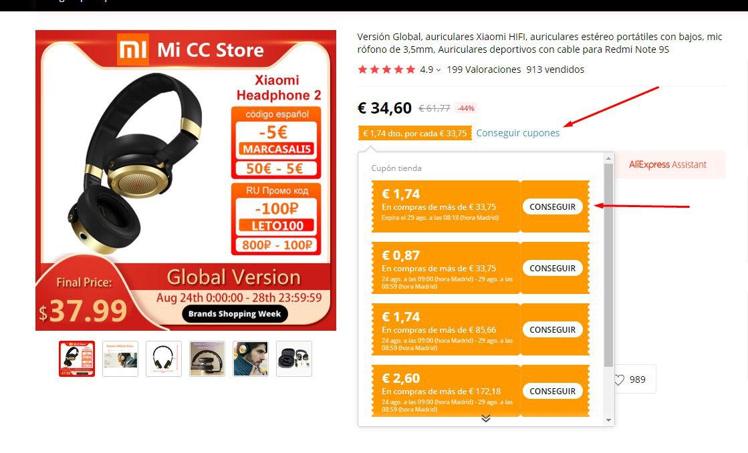The height and width of the screenshot is (453, 748).
Task: Select the fourth thumbnail of folded headphones
Action: 207,359
